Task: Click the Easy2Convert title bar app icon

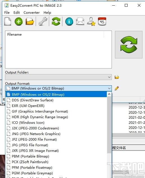Action: (x=7, y=5)
